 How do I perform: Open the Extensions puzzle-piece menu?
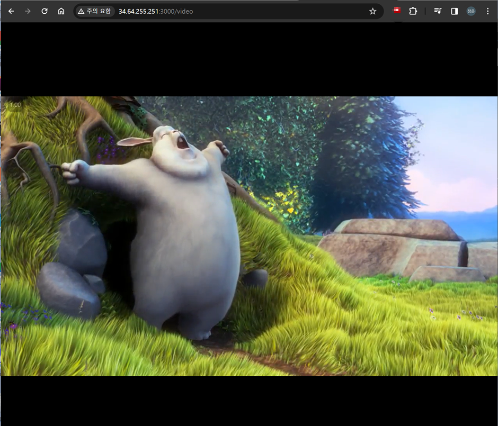(413, 12)
